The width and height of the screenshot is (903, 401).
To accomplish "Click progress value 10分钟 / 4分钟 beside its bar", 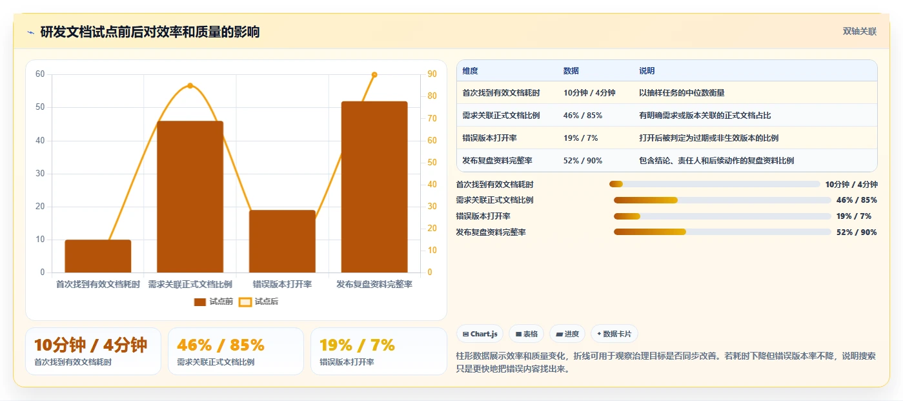I will 851,184.
